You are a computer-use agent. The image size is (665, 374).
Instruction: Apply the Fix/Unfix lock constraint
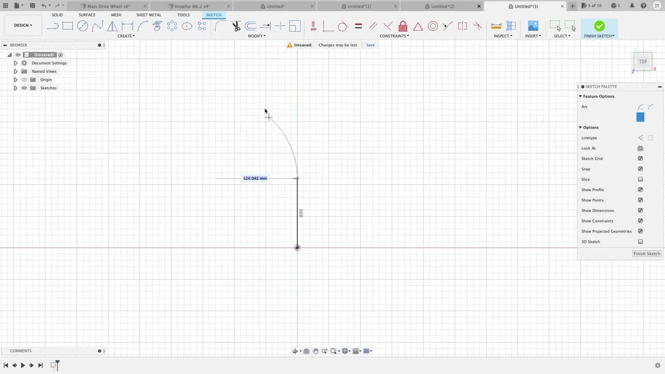click(x=403, y=26)
